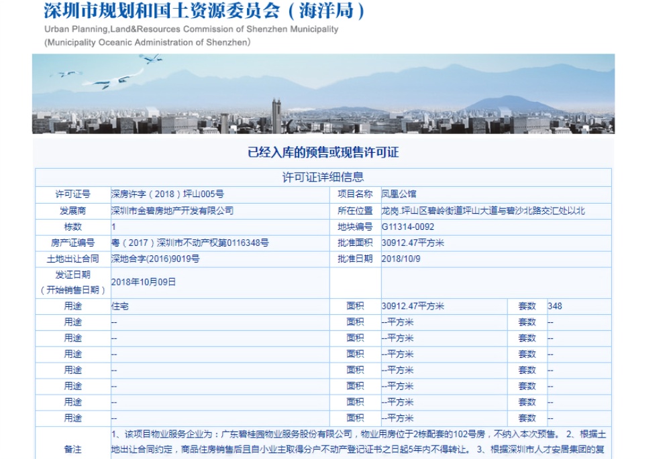Select the issue date 2018年10月09日
671x459 pixels.
tap(143, 281)
